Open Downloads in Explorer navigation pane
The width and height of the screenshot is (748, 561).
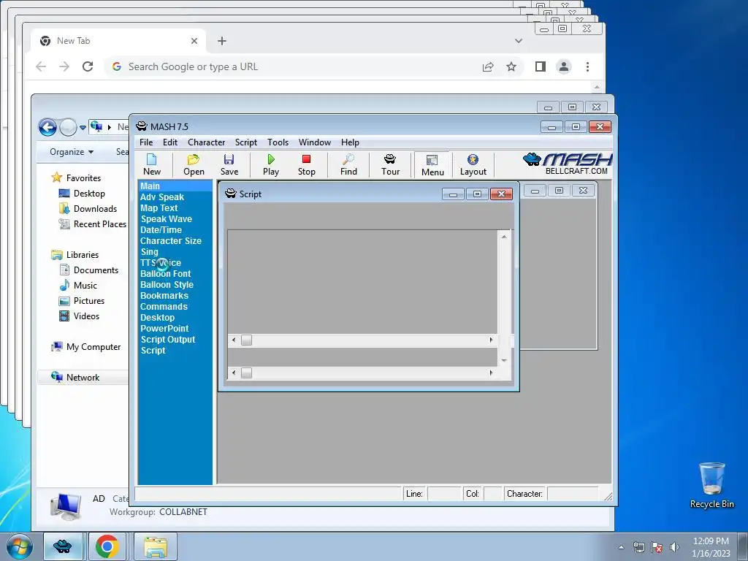click(88, 209)
